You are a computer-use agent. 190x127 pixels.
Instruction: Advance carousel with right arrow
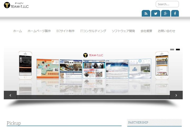tap(176, 95)
